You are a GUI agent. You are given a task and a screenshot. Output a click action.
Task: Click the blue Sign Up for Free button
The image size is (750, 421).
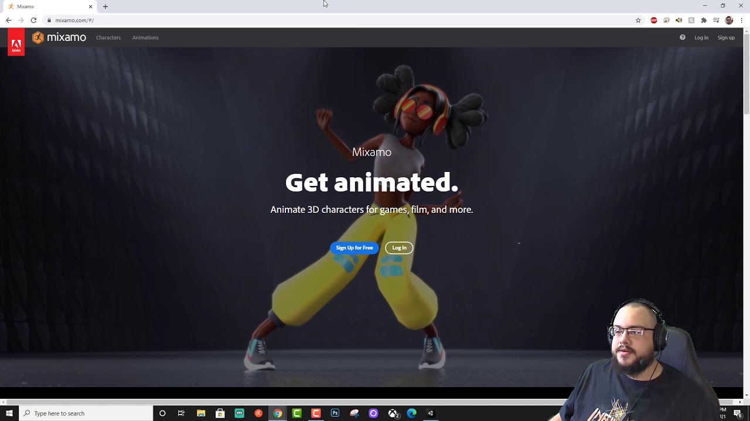pyautogui.click(x=354, y=248)
